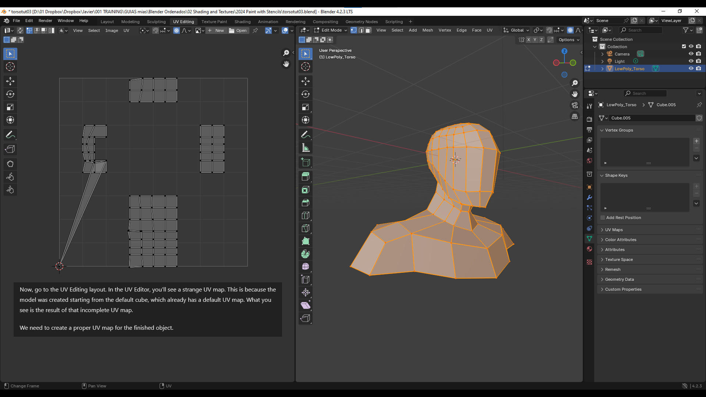Click the Open image button
Image resolution: width=706 pixels, height=397 pixels.
tap(238, 31)
